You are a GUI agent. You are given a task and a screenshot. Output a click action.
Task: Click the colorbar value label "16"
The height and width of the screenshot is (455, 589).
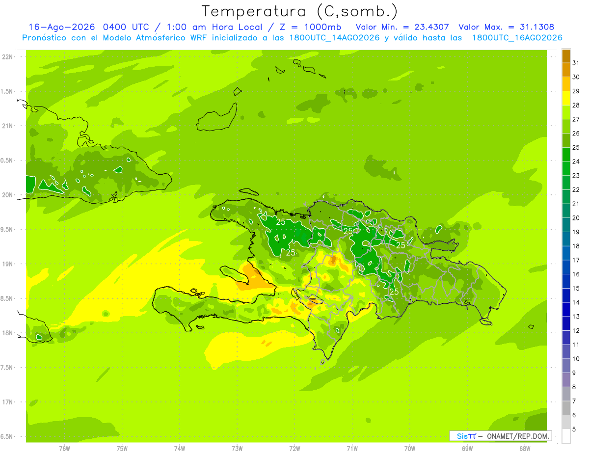[x=576, y=274]
